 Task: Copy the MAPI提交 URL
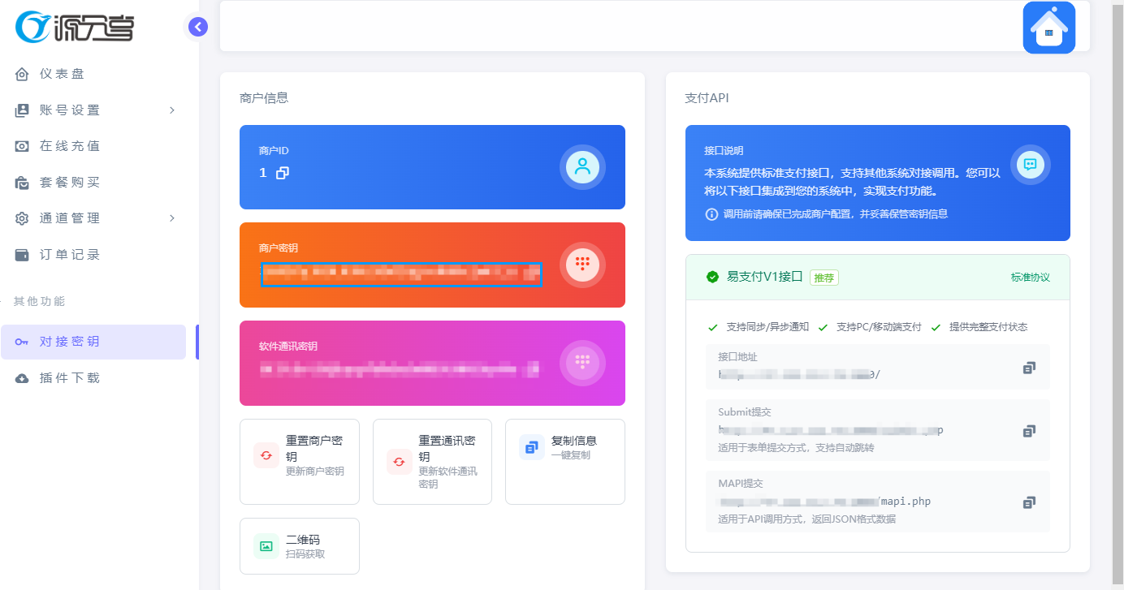[1029, 502]
